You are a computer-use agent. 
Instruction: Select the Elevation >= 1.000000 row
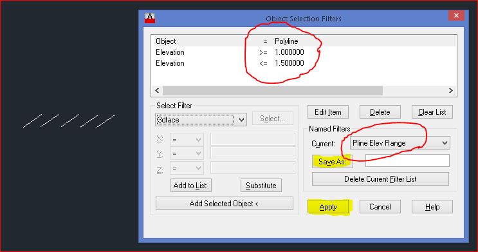tap(304, 52)
